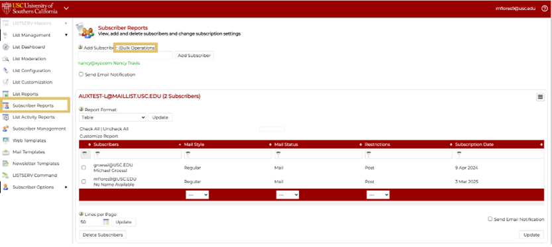Click the 9 Apr 2024 subscription date
Image resolution: width=552 pixels, height=247 pixels.
pyautogui.click(x=467, y=168)
